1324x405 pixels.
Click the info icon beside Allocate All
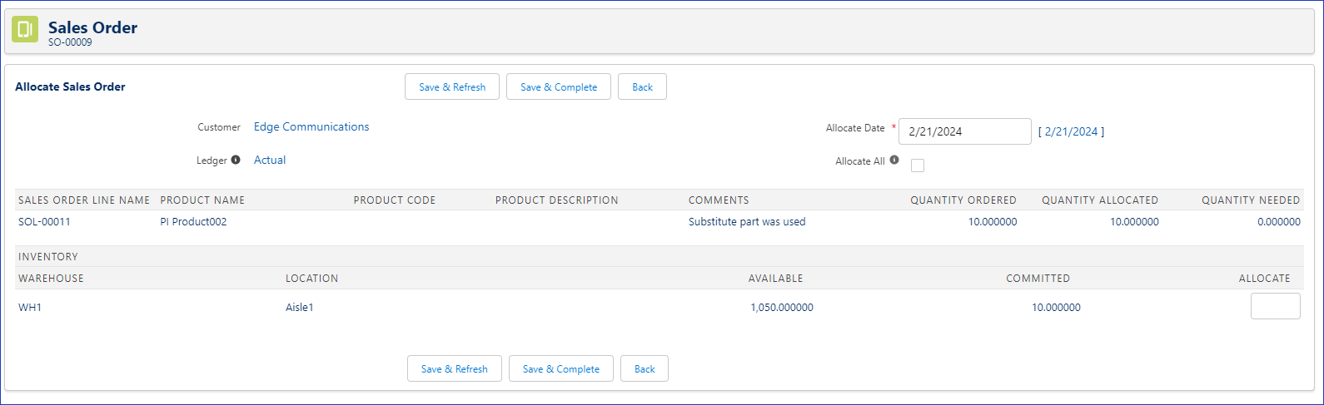point(894,161)
